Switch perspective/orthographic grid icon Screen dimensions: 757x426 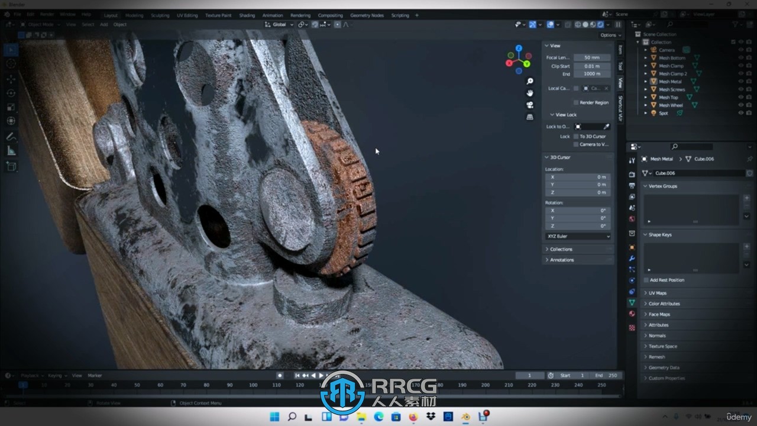[530, 117]
